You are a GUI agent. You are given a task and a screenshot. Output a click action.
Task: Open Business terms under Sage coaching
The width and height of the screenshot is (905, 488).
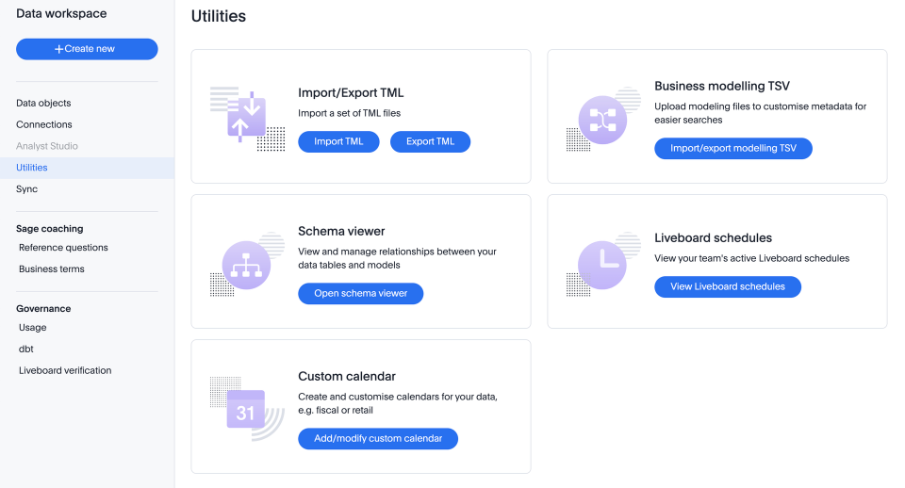tap(52, 269)
